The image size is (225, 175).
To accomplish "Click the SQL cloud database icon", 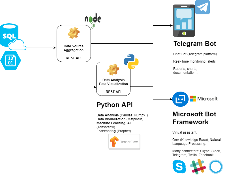I will (13, 37).
